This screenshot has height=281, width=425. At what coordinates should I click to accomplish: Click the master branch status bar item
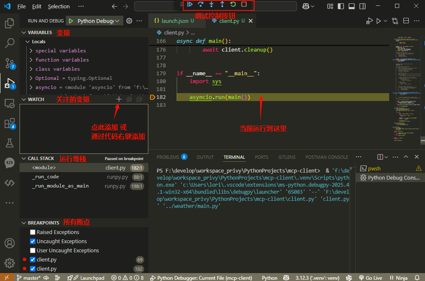28,278
